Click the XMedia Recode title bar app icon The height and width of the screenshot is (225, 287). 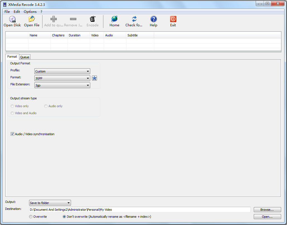(x=5, y=4)
